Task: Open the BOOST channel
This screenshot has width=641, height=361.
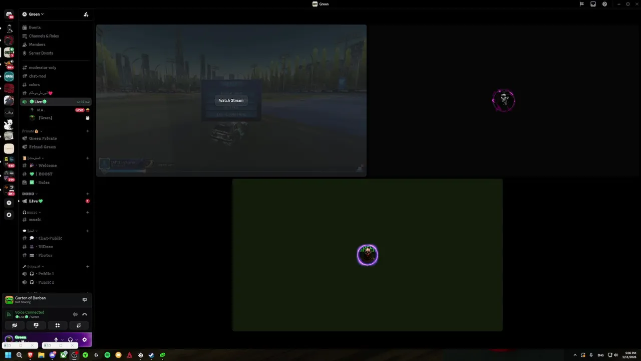Action: click(x=56, y=174)
